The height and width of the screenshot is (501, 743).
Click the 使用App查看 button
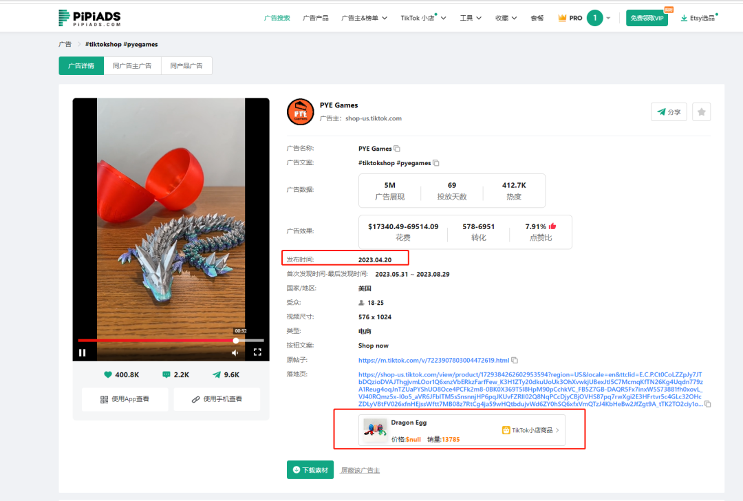pos(125,399)
